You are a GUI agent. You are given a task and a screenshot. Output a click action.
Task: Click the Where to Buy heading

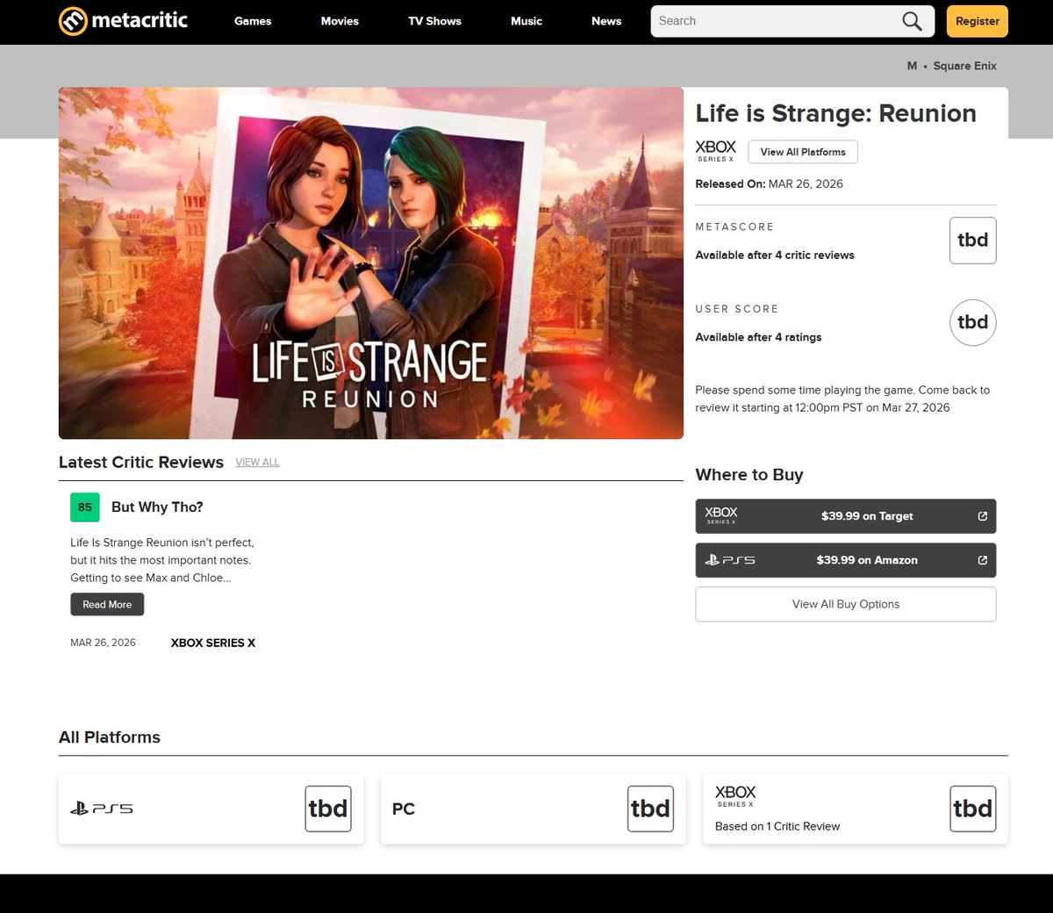(x=749, y=475)
